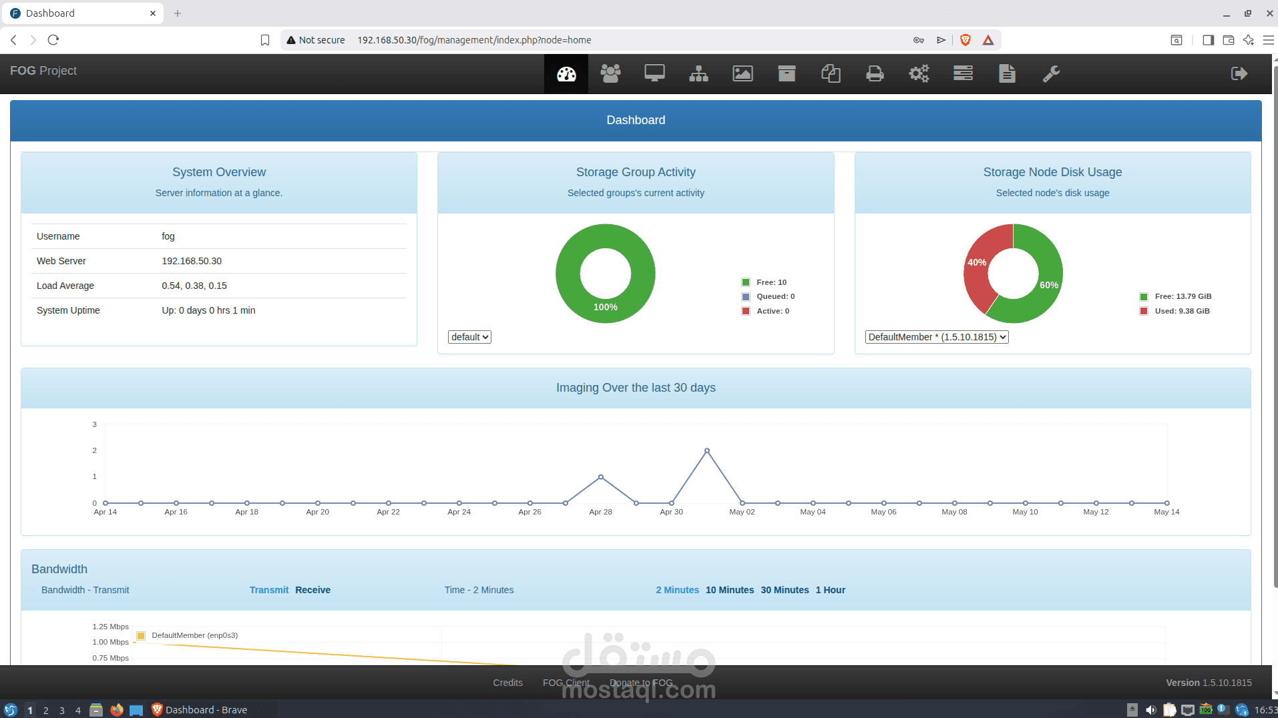Image resolution: width=1278 pixels, height=718 pixels.
Task: Click the peak data point after Apr 30
Action: click(707, 451)
